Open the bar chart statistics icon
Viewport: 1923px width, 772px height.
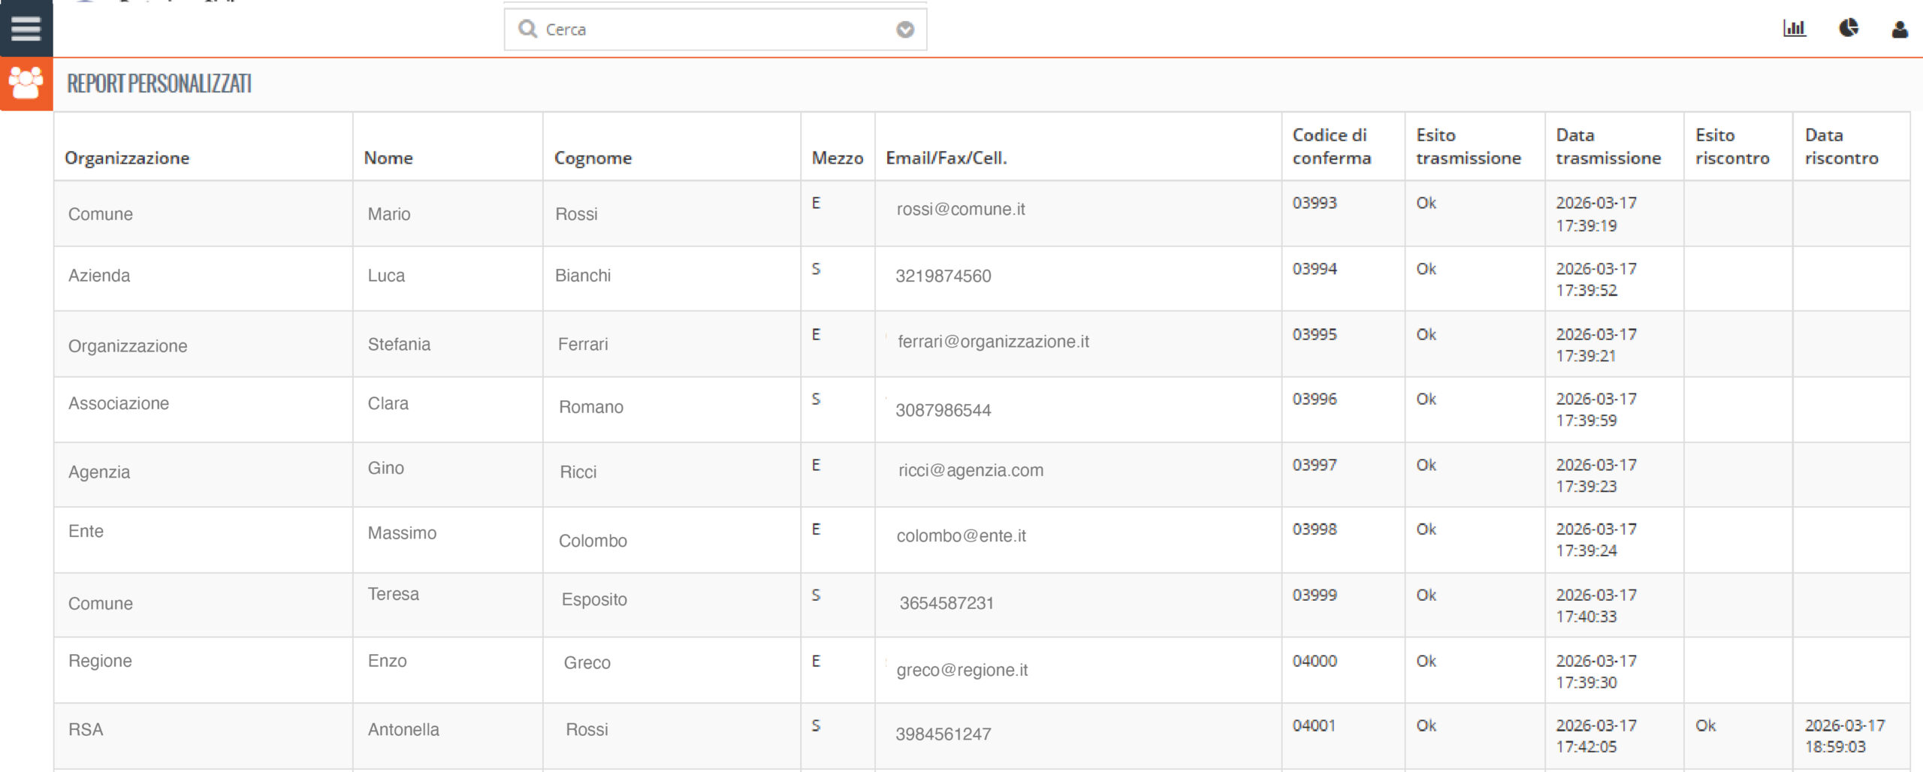tap(1794, 29)
